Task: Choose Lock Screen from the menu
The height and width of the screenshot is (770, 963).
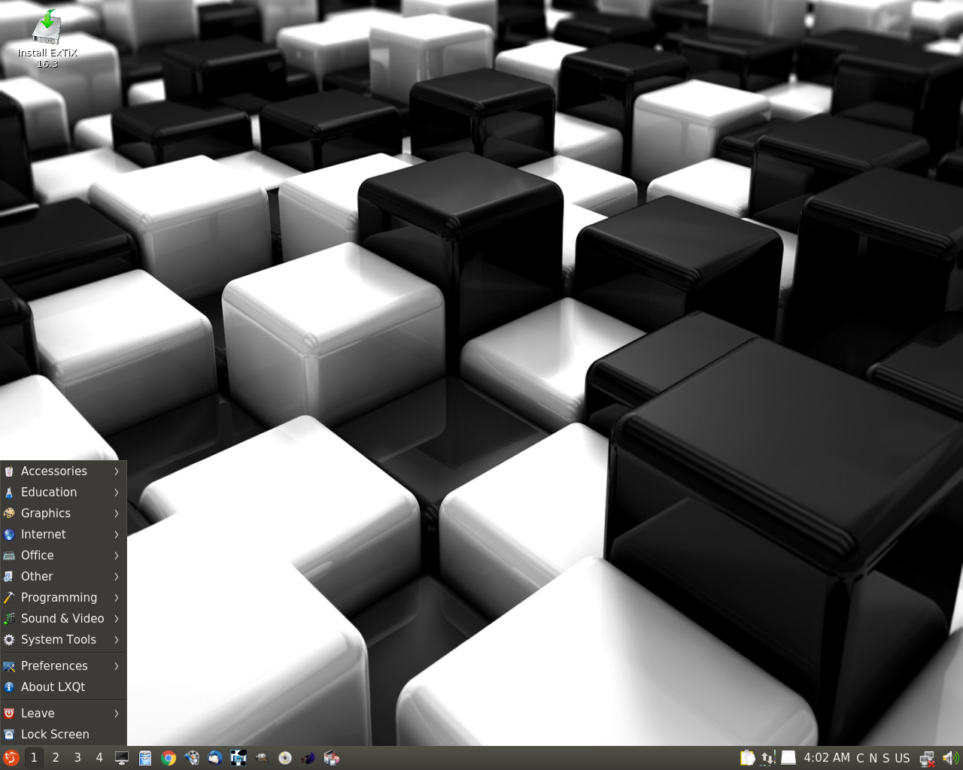Action: tap(63, 735)
